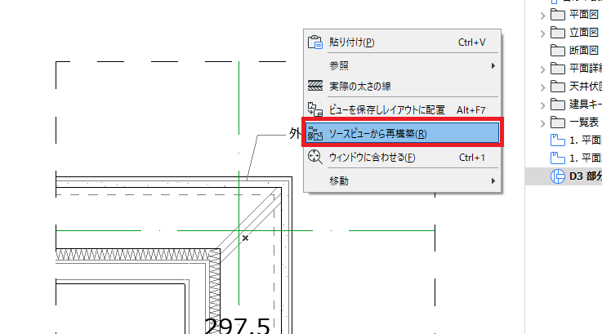Expand the 建具キー folder chevron
Viewport: 602px width, 334px height.
542,105
